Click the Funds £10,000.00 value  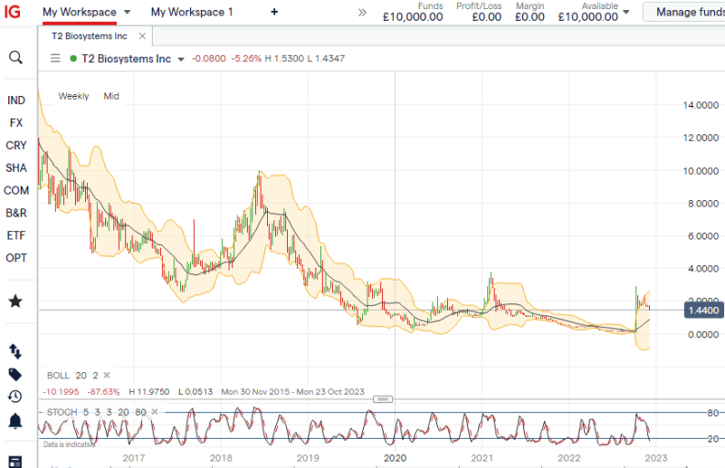(x=413, y=17)
